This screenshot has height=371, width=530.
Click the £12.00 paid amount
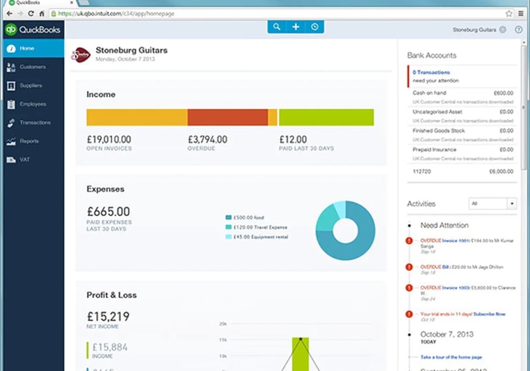point(293,139)
